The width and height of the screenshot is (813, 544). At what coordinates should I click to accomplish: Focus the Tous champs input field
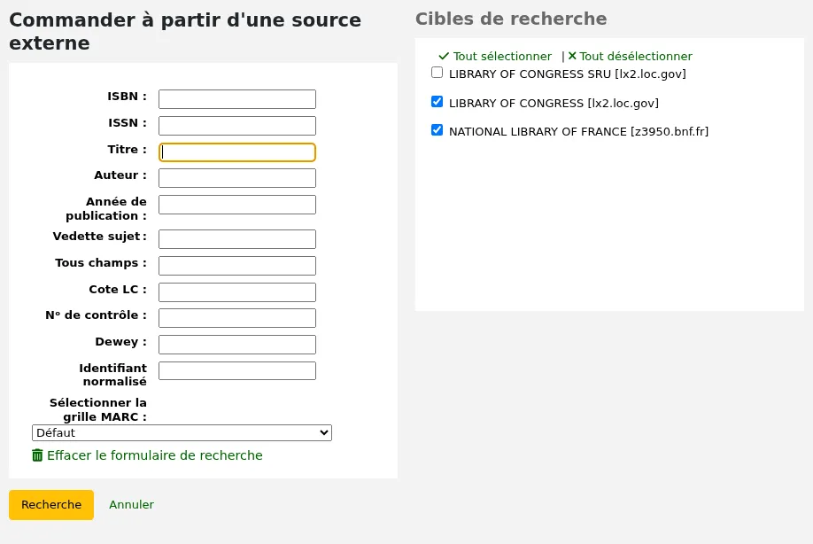coord(237,266)
